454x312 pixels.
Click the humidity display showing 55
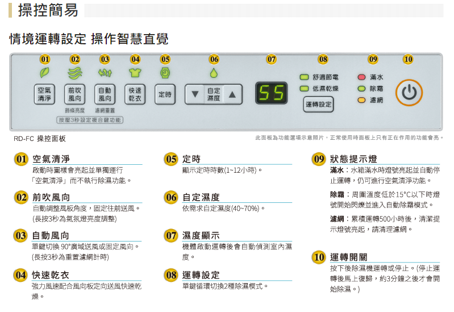[x=271, y=93]
